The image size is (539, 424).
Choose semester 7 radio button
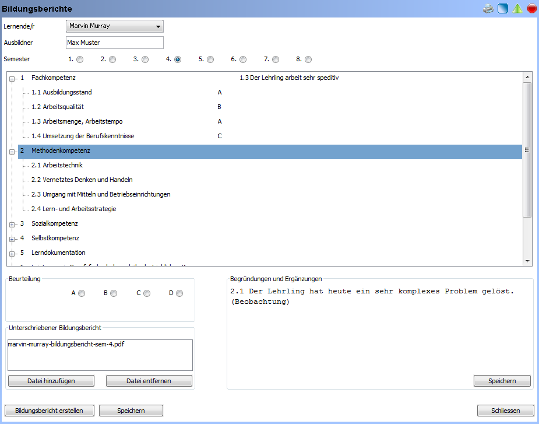click(x=276, y=59)
